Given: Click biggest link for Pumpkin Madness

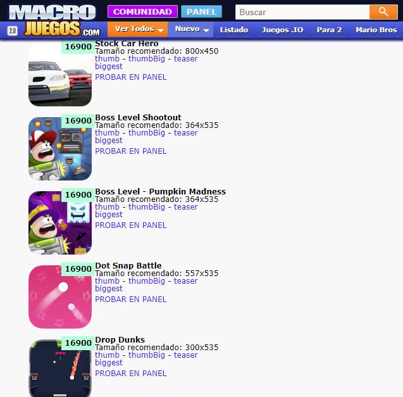Looking at the screenshot, I should (109, 215).
